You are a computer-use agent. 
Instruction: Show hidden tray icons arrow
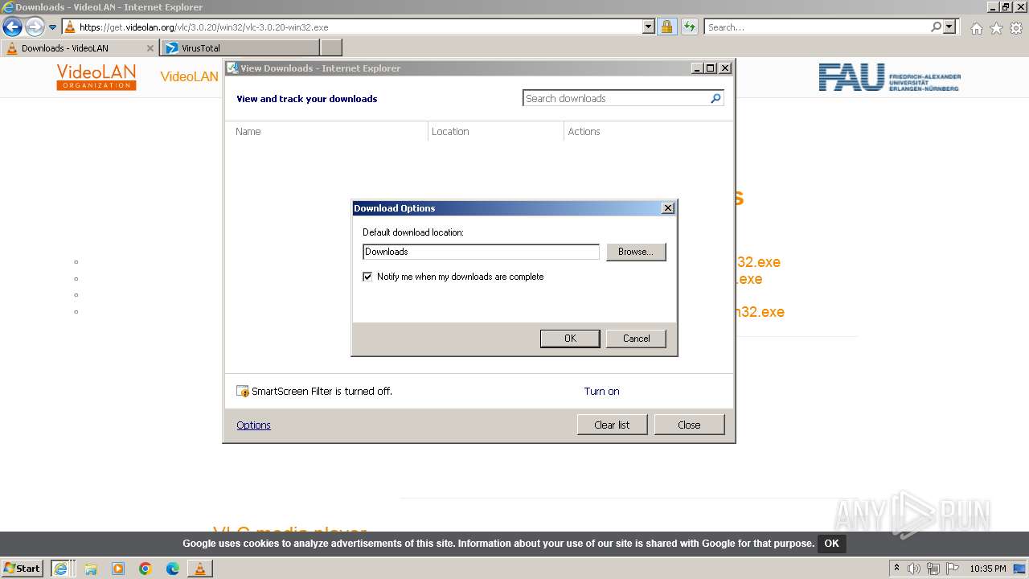point(897,569)
